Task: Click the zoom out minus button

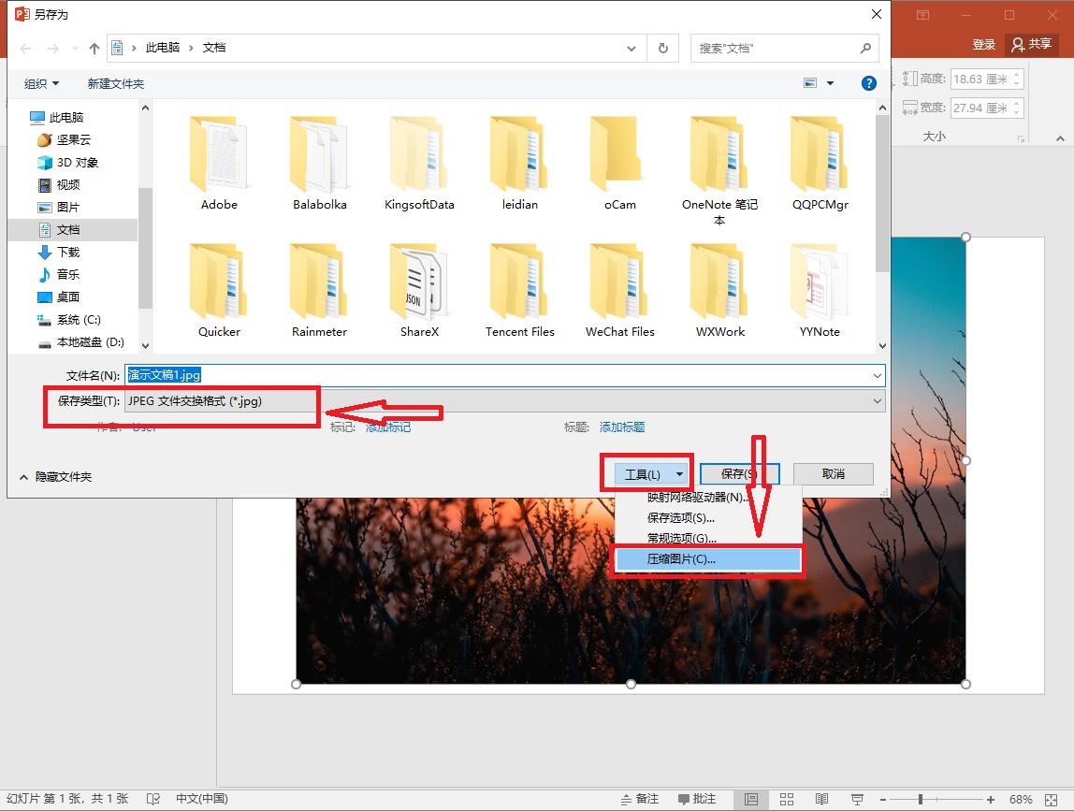Action: tap(883, 800)
